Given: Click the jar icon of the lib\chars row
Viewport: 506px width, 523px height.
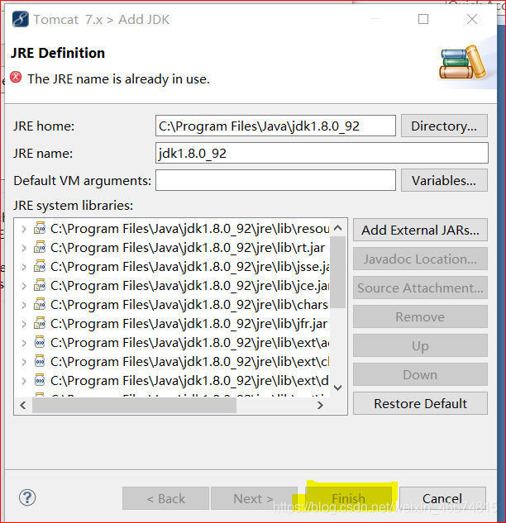Looking at the screenshot, I should coord(40,305).
